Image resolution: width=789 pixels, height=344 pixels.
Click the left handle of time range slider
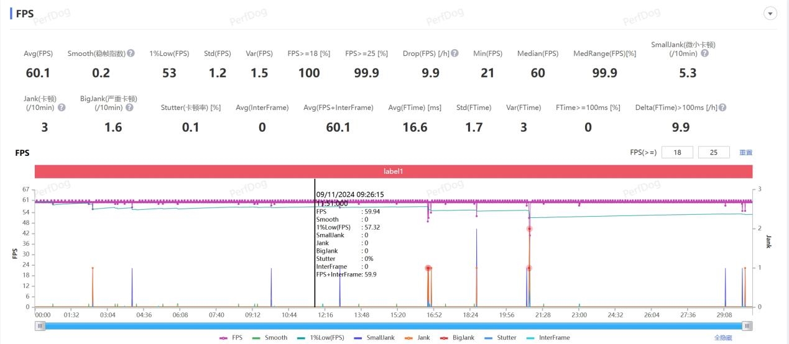[40, 325]
